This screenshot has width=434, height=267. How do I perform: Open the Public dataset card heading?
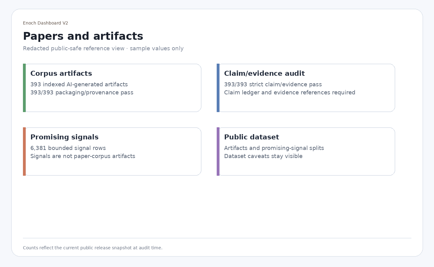pos(251,137)
